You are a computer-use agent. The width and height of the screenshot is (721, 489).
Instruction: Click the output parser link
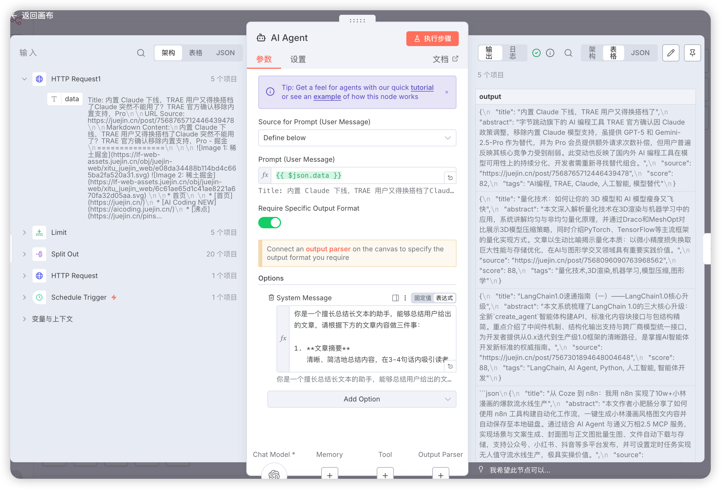[328, 249]
